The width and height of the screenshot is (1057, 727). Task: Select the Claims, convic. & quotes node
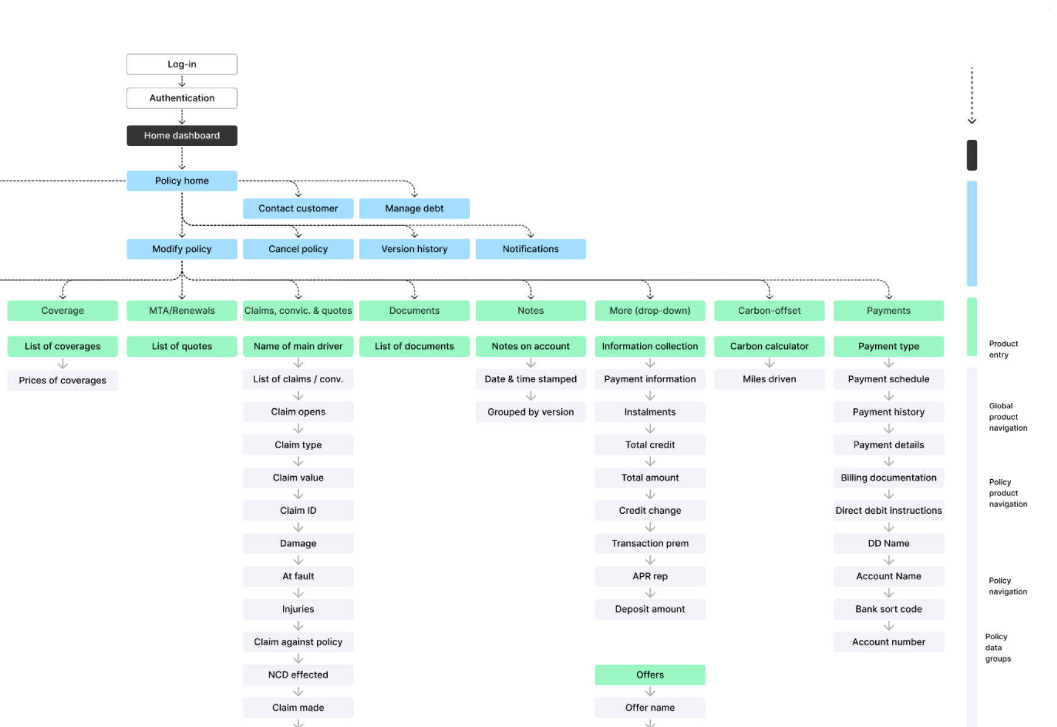click(x=298, y=310)
